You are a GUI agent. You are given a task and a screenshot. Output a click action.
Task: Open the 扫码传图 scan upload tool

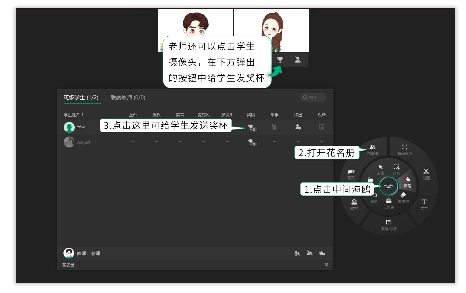(x=405, y=150)
